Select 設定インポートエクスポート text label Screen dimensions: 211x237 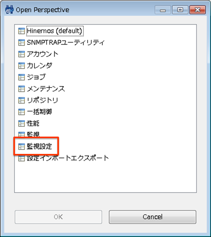68,158
